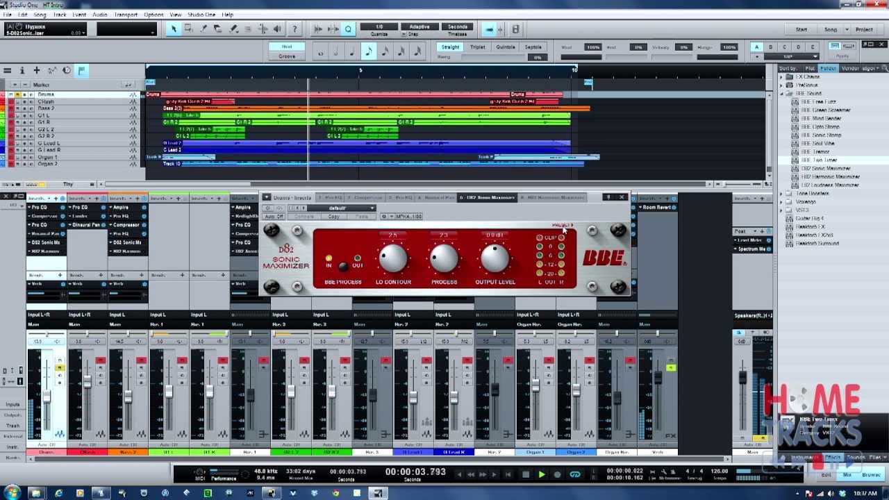Open the Quantize value dropdown
The image size is (889, 500).
379,27
